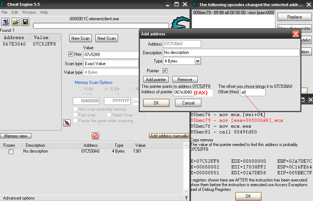Click the open folder load icon

(x=16, y=22)
